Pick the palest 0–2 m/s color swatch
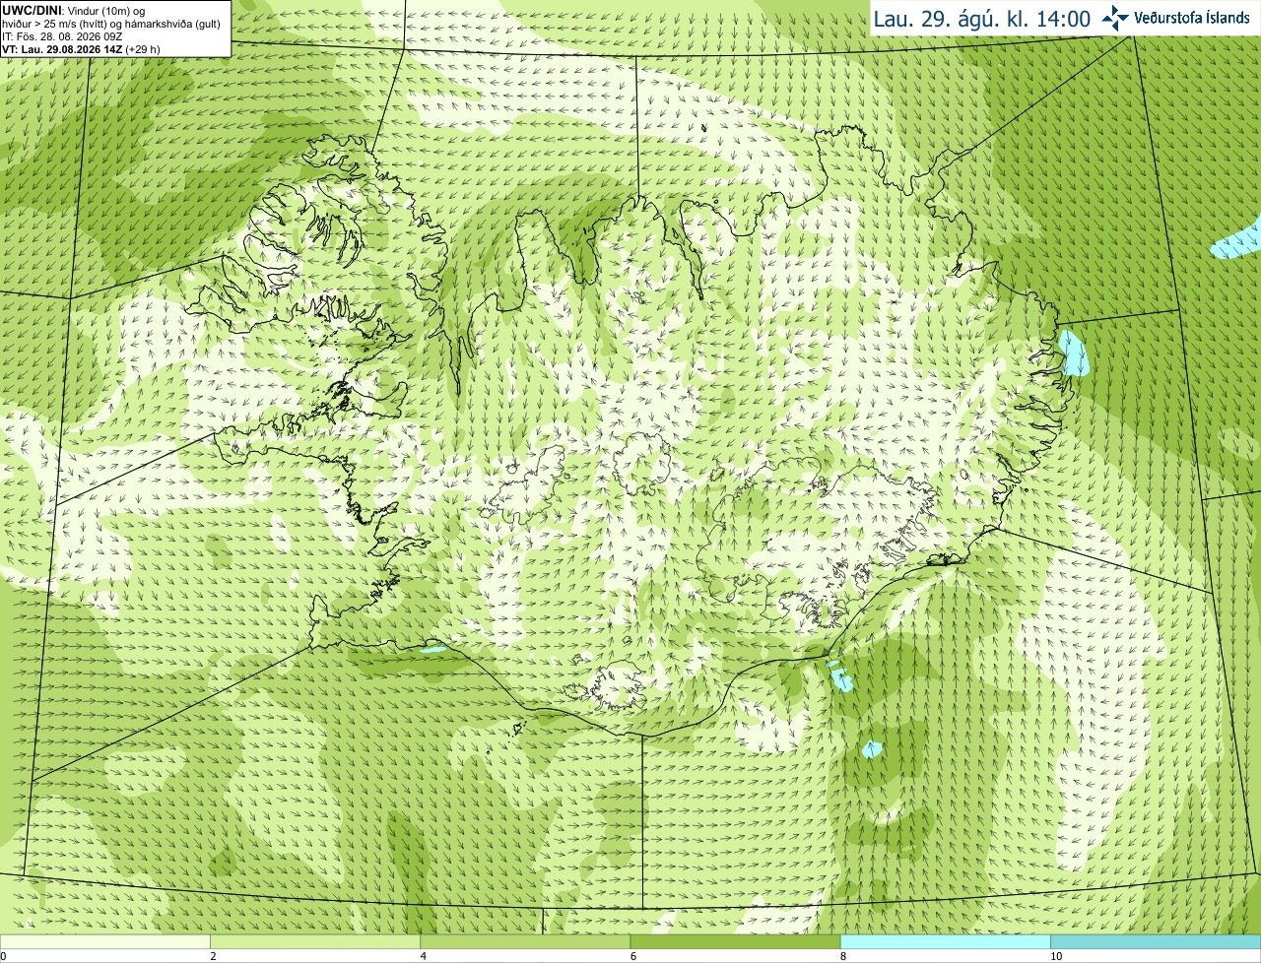 click(104, 942)
